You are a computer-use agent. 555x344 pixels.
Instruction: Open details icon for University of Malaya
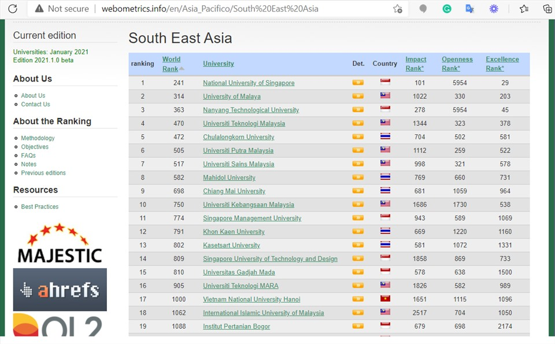coord(358,96)
